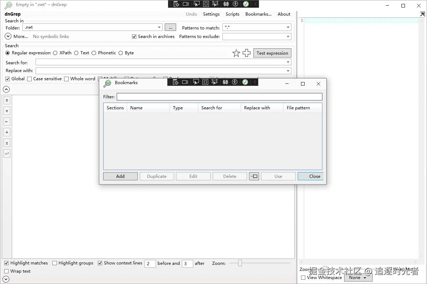Open Patterns to match dropdown

pos(288,27)
